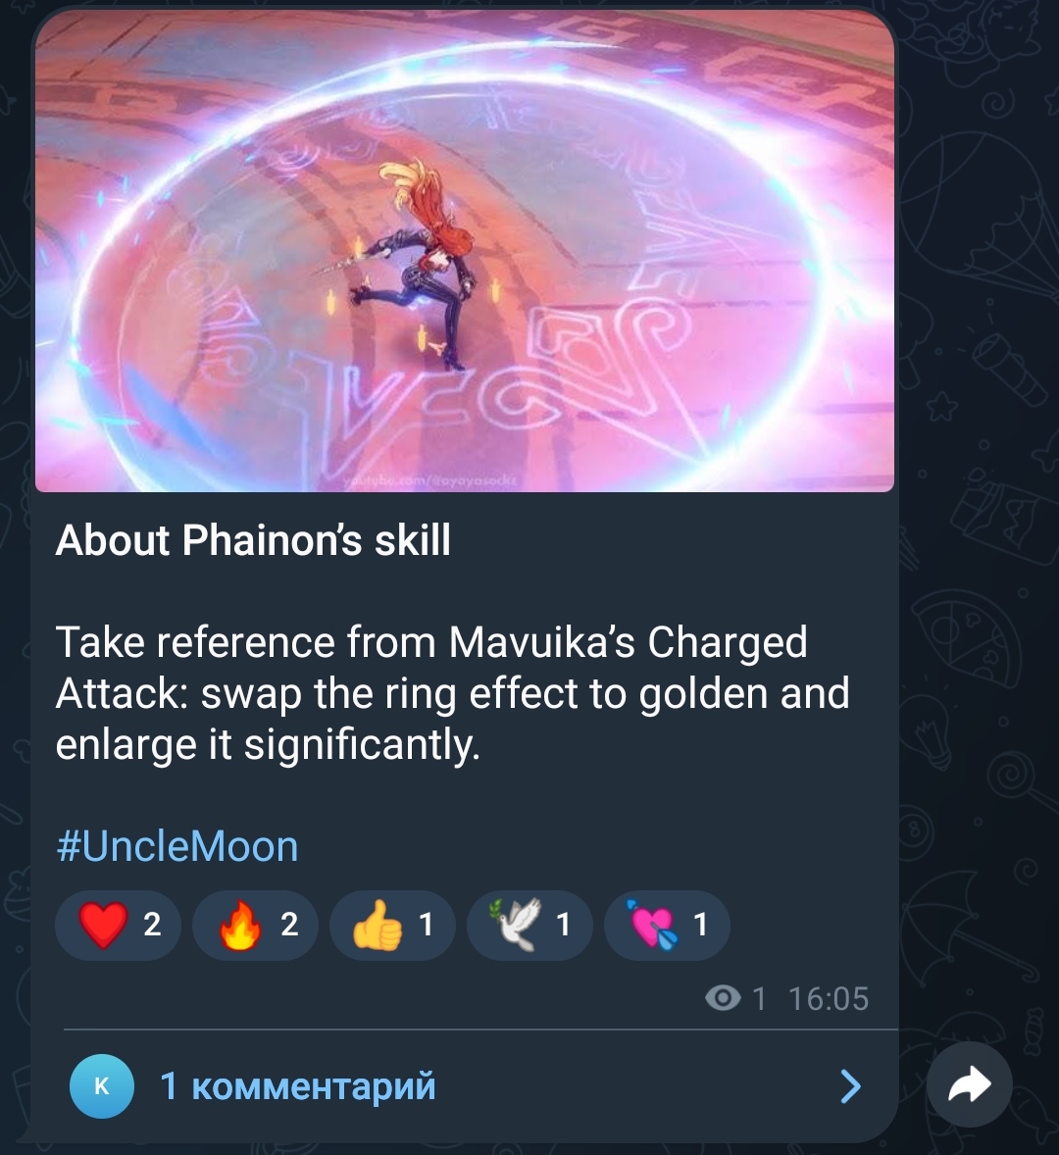The width and height of the screenshot is (1059, 1155).
Task: Expand comments with the right chevron
Action: 850,1085
